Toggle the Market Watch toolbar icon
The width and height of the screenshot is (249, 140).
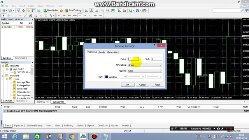[18, 10]
